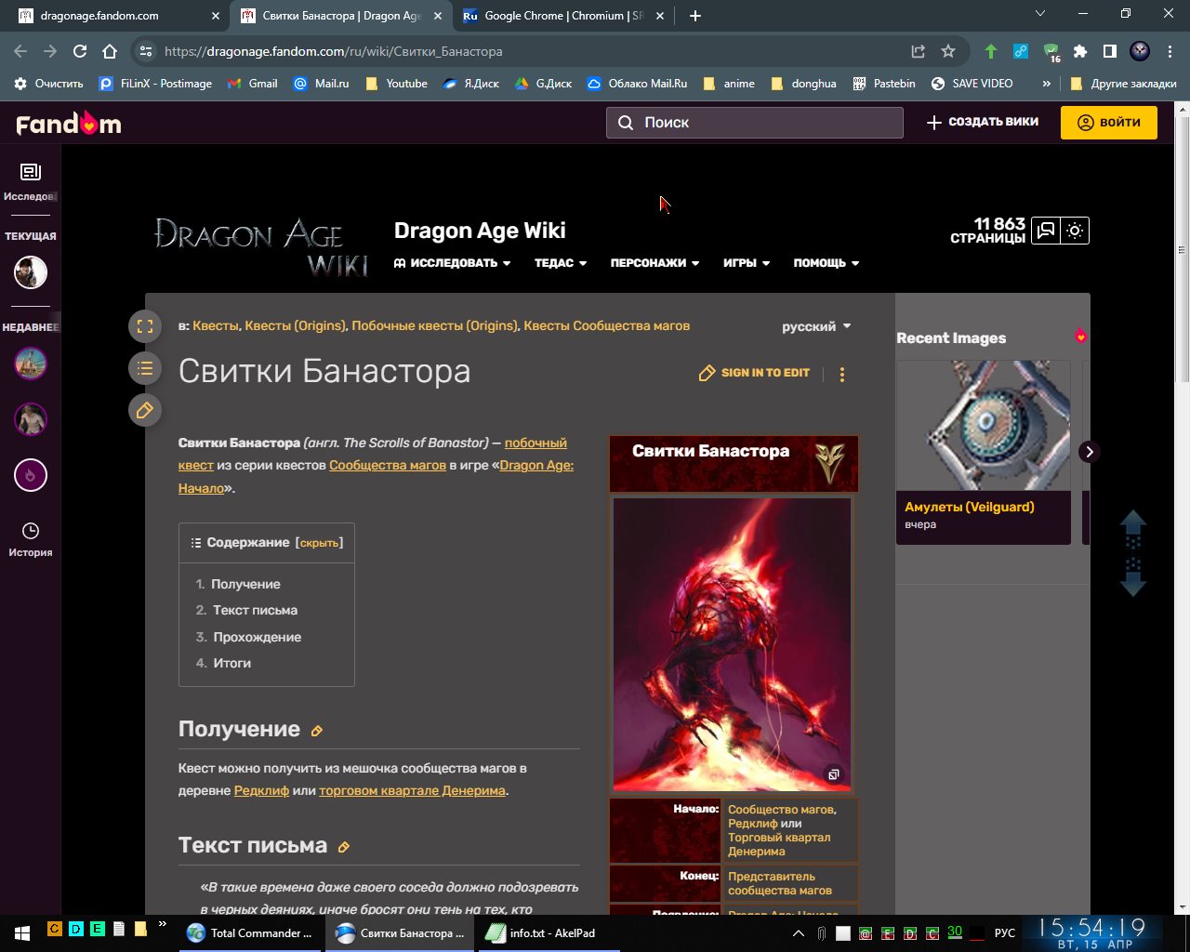The image size is (1190, 952).
Task: Click ВОЙТИ login button
Action: point(1109,123)
